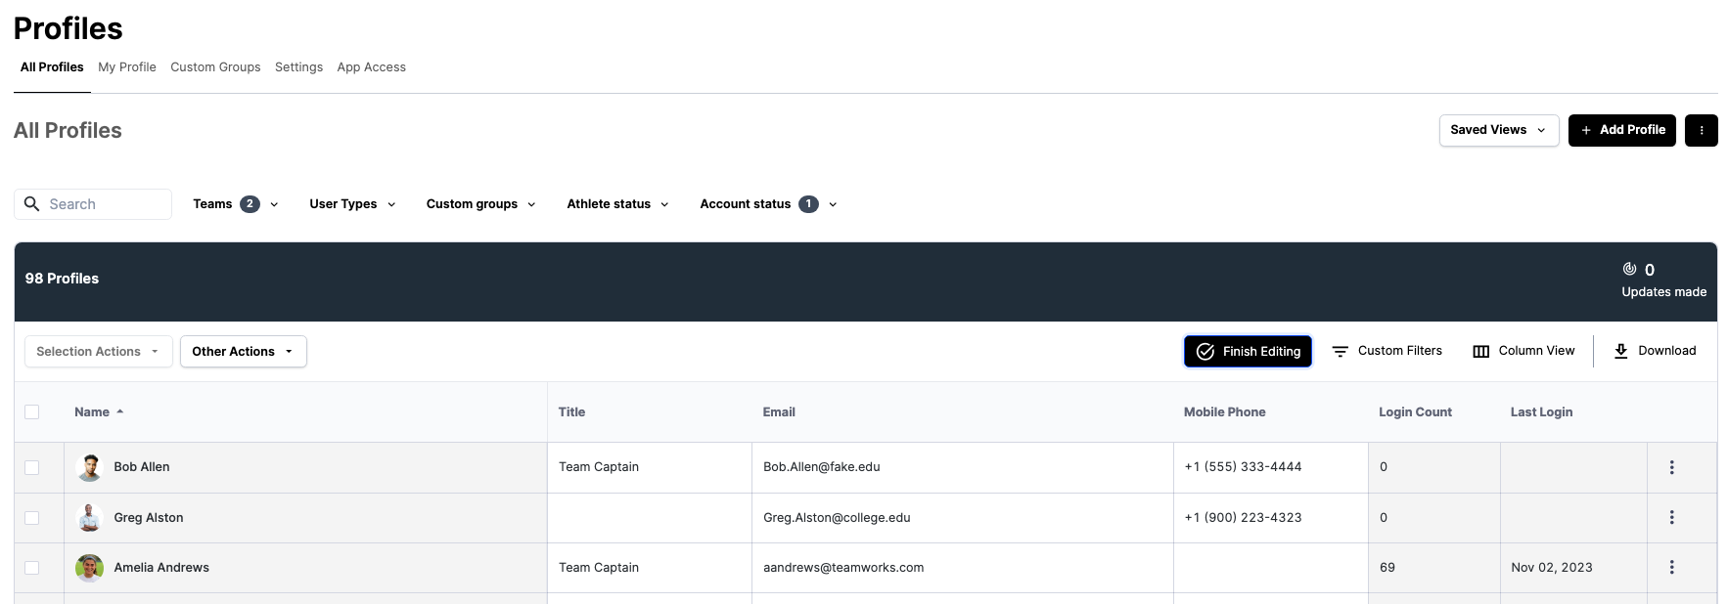The height and width of the screenshot is (604, 1728).
Task: Click the Email column header
Action: 779,411
